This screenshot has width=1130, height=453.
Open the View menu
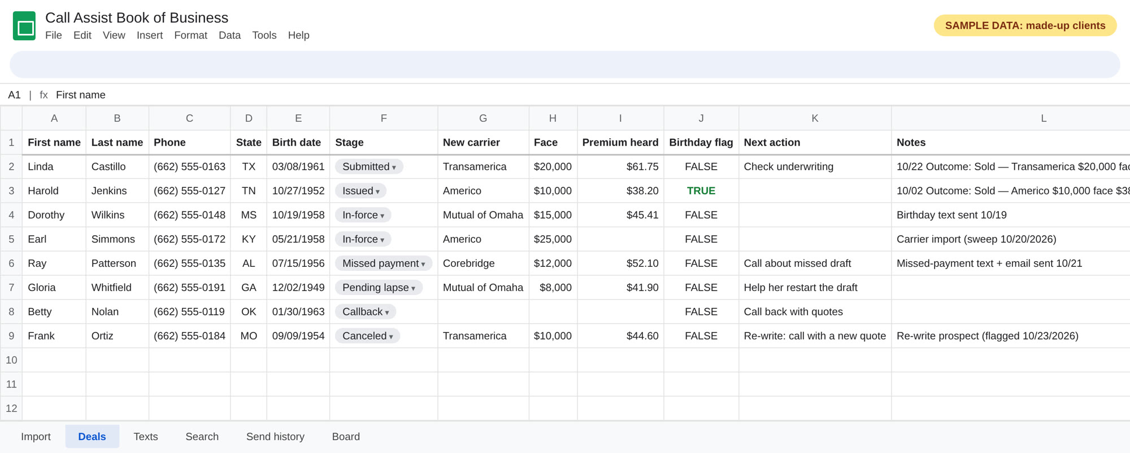[x=114, y=35]
